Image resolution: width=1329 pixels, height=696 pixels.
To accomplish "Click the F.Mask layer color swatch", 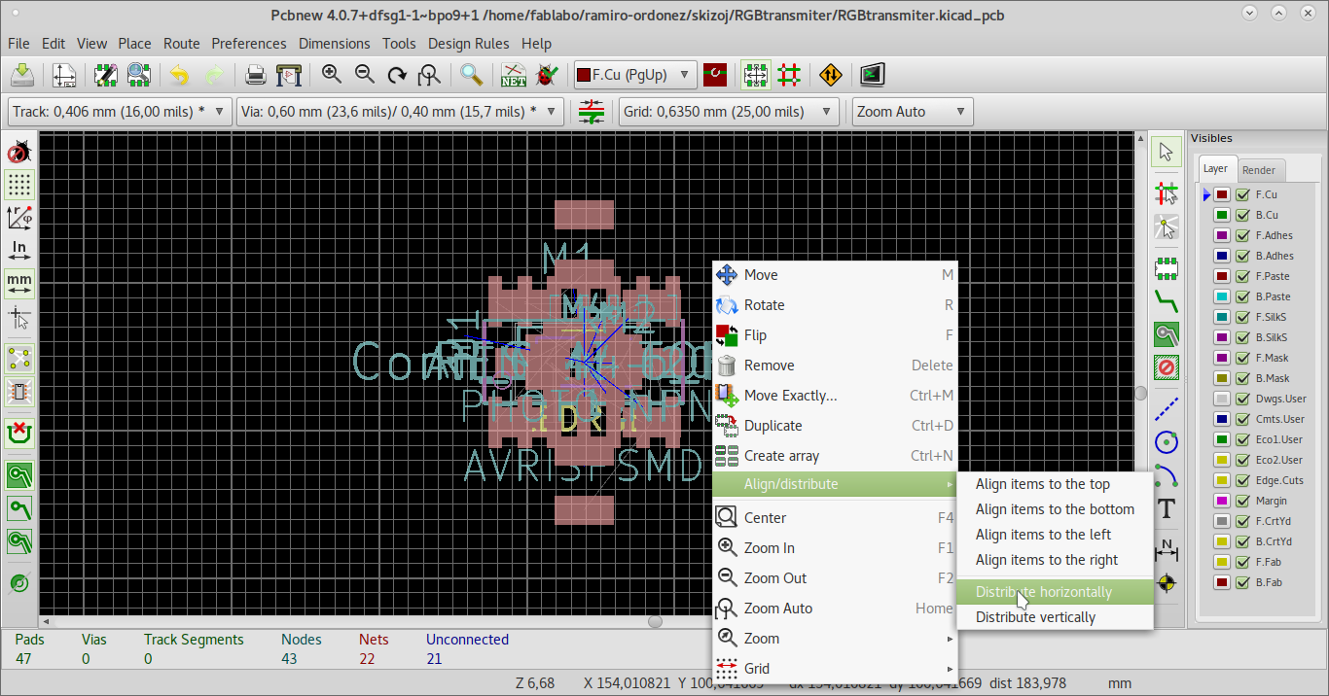I will pyautogui.click(x=1222, y=358).
